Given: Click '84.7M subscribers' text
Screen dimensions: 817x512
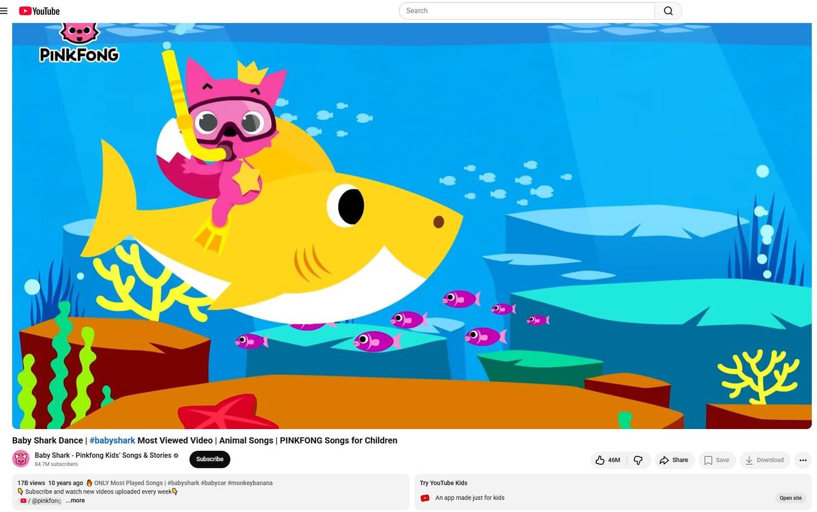Looking at the screenshot, I should pyautogui.click(x=56, y=464).
